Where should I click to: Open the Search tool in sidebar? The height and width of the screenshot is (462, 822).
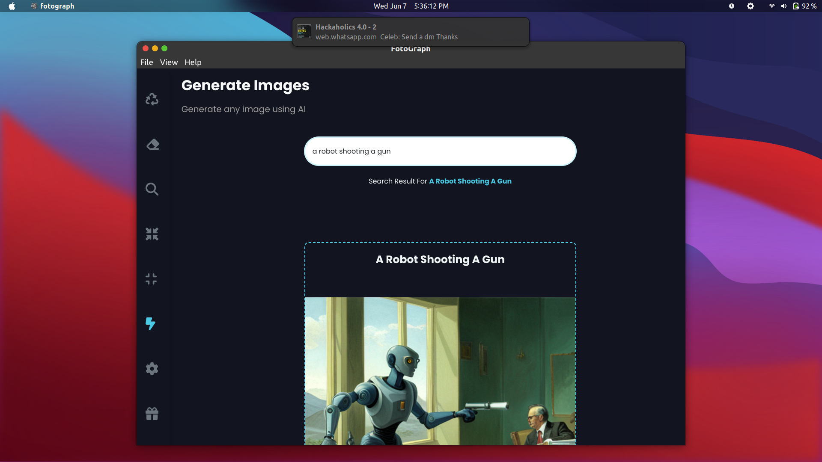point(151,188)
